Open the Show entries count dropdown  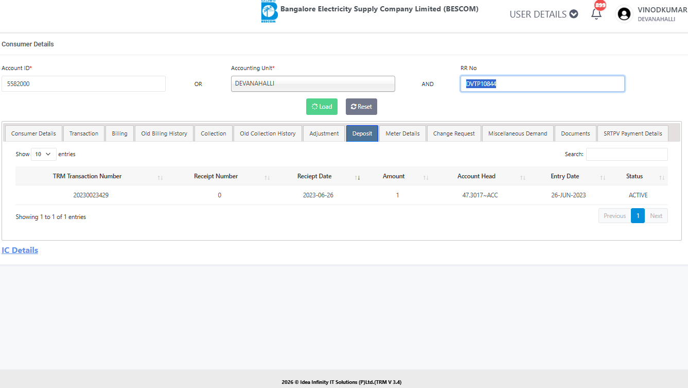pos(43,154)
